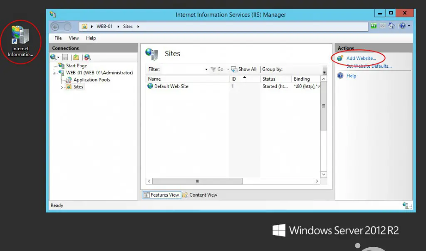This screenshot has height=251, width=426.
Task: Switch to the Features View tab
Action: tap(162, 195)
